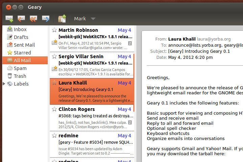Image resolution: width=243 pixels, height=162 pixels.
Task: Star the Sergio Villar Senin conversation
Action: click(x=54, y=56)
